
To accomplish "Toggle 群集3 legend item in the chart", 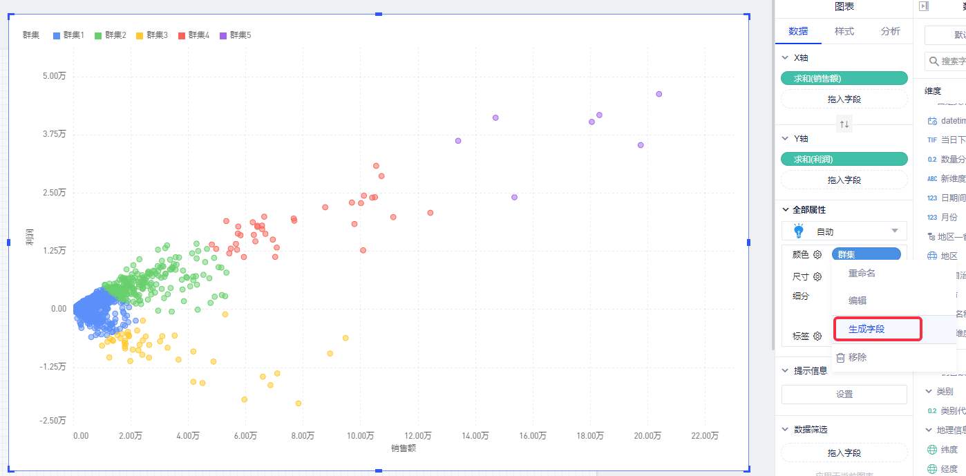I will point(152,35).
